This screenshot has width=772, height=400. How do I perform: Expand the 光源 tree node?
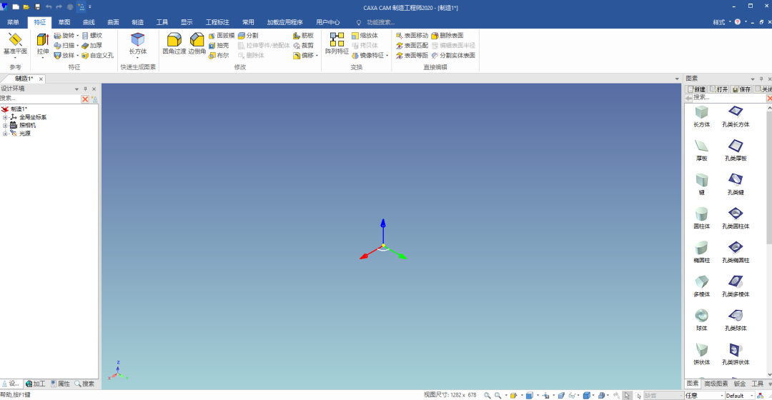coord(5,134)
